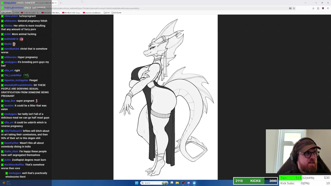This screenshot has width=331, height=186.
Task: Click username Hyperion_Archagetas in chat
Action: [x=16, y=80]
